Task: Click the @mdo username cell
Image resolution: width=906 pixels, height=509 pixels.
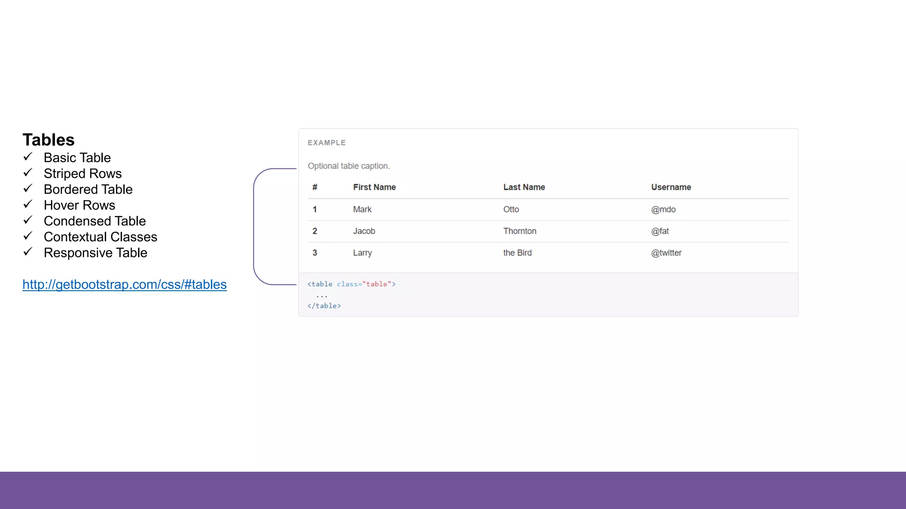Action: [x=663, y=209]
